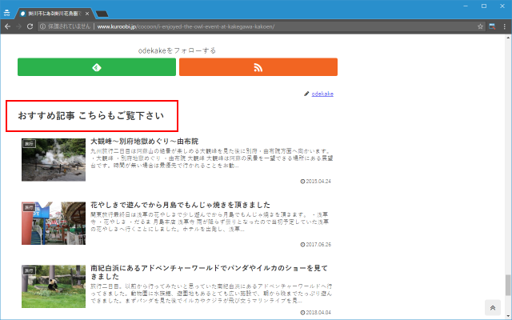The height and width of the screenshot is (320, 512).
Task: Click the panda thumbnail of the Adventure World article
Action: 54,286
